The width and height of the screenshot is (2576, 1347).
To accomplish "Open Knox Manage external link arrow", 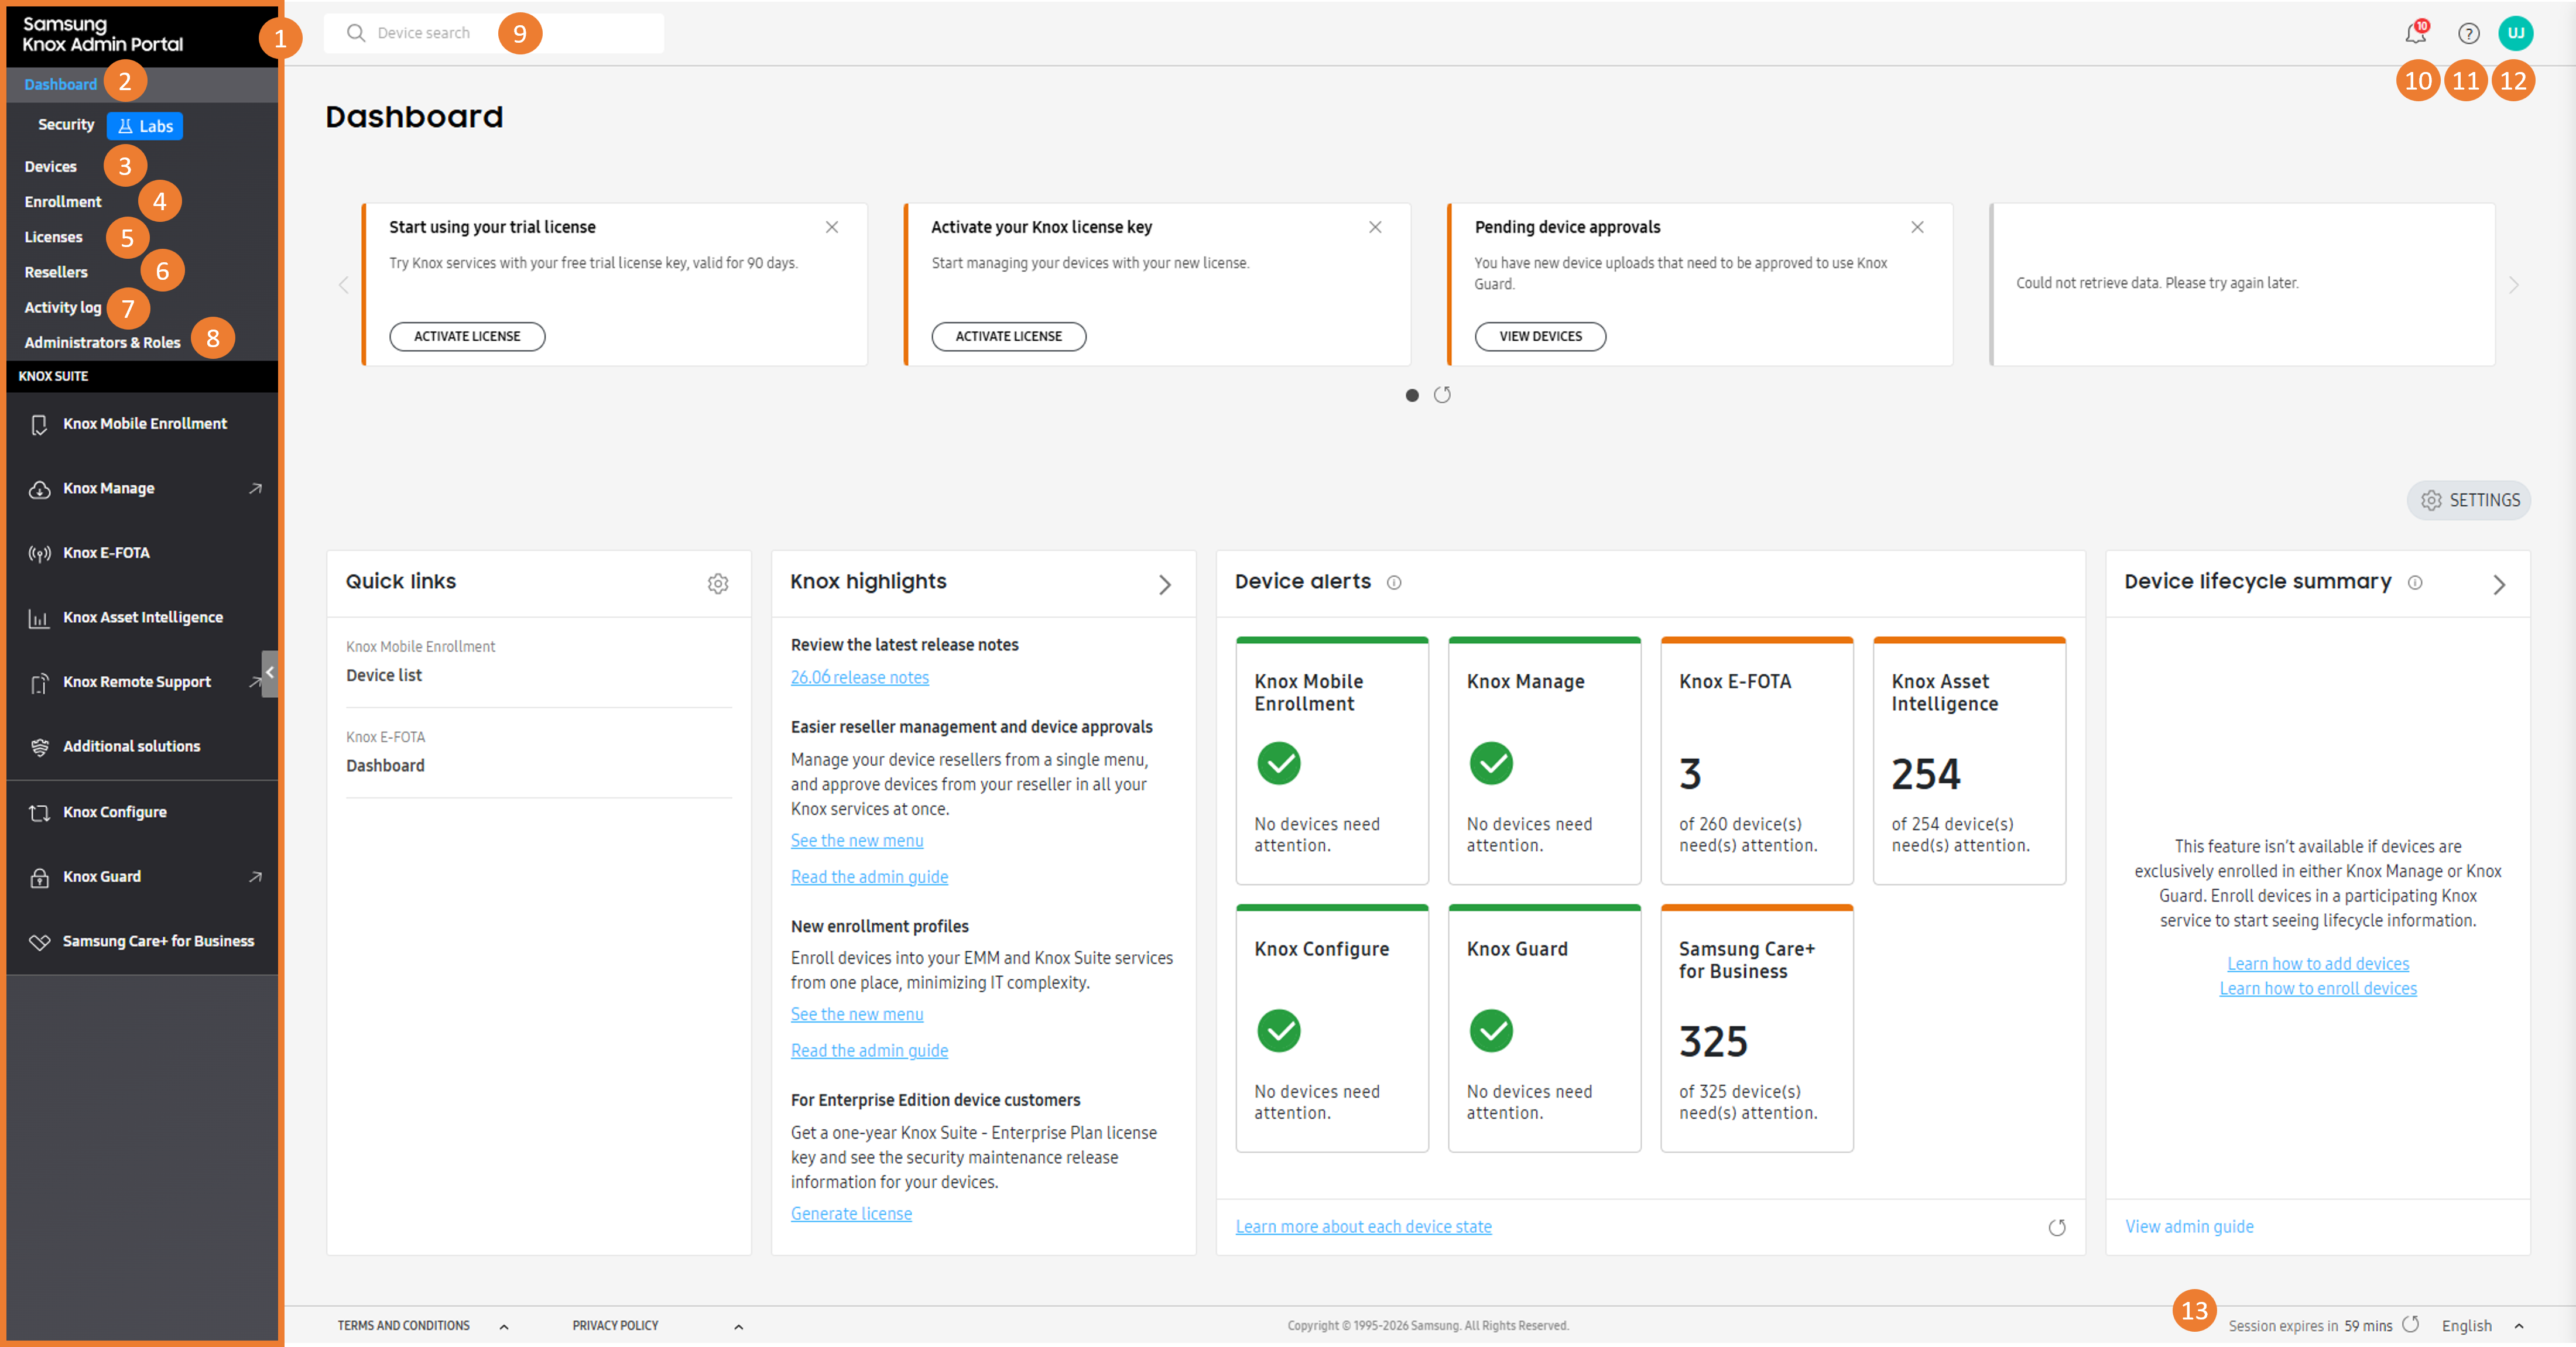I will click(255, 488).
